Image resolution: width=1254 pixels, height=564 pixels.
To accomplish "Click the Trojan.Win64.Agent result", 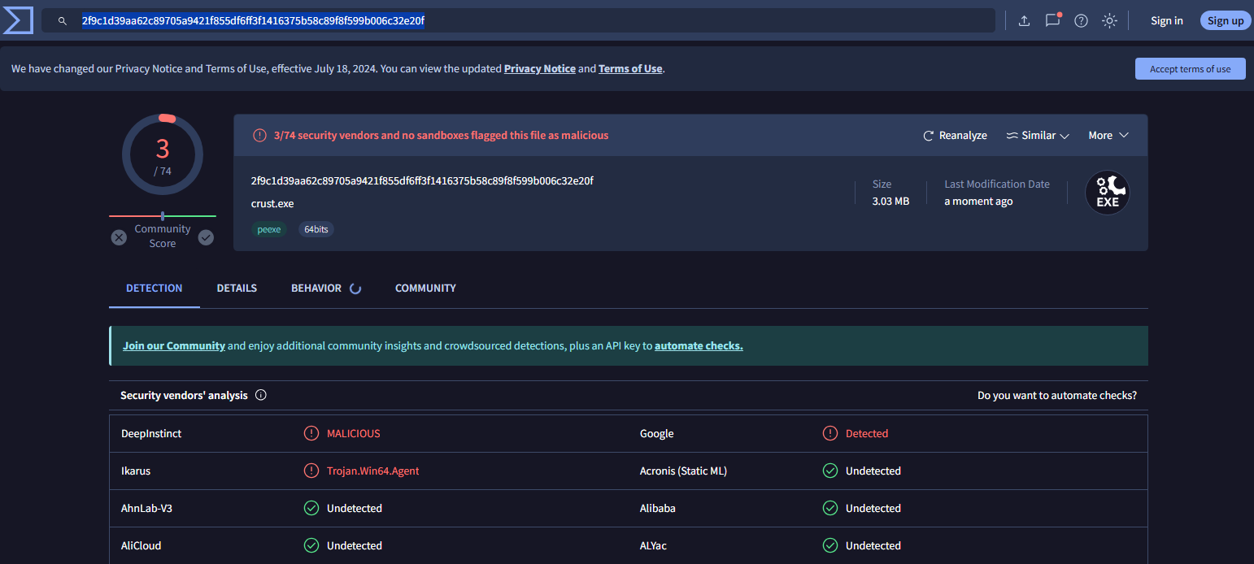I will click(373, 471).
